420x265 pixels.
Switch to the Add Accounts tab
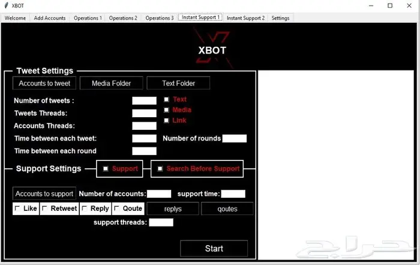(x=50, y=18)
